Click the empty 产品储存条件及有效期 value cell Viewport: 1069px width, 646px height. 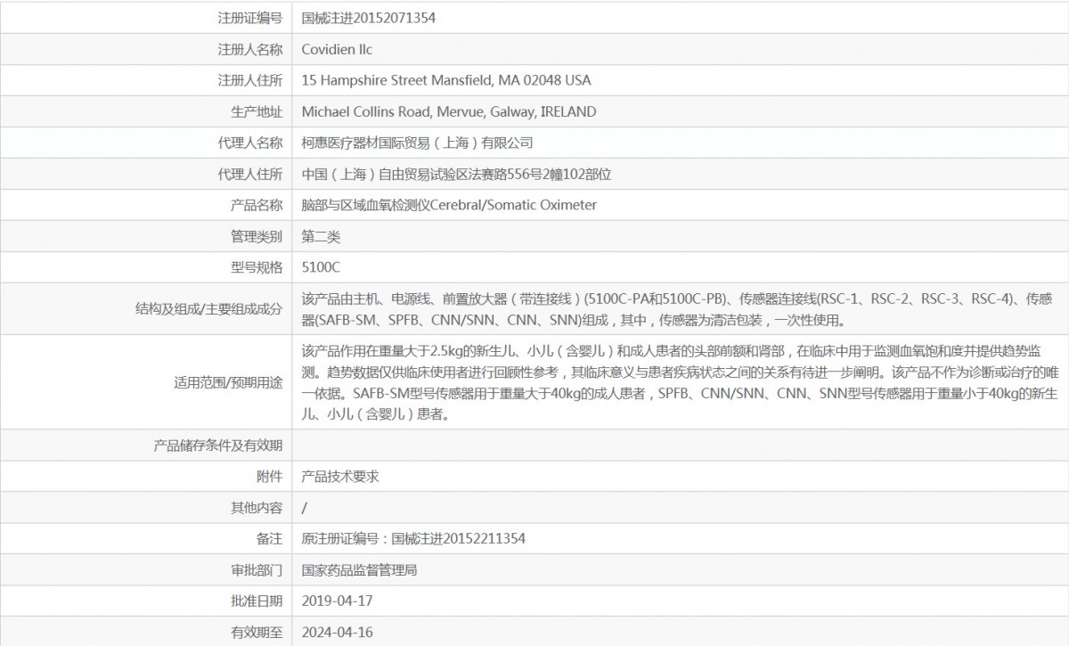(x=677, y=445)
